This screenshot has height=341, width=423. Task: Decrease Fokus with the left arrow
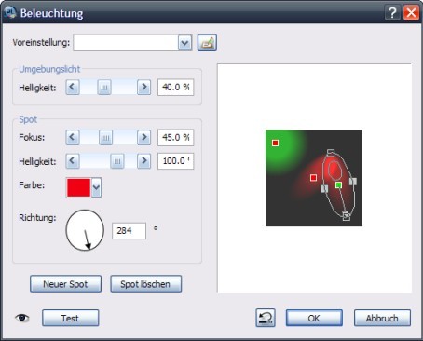pyautogui.click(x=73, y=137)
